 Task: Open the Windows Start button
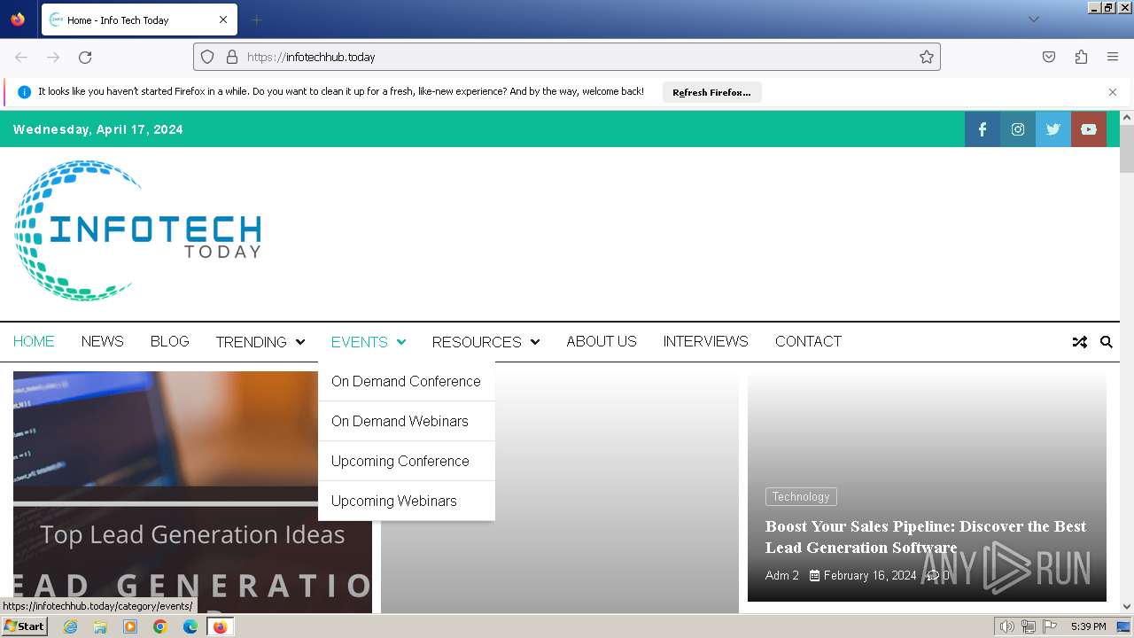[x=24, y=626]
